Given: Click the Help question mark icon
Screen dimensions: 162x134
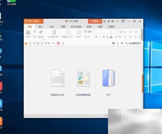Looking at the screenshot, I should (117, 21).
